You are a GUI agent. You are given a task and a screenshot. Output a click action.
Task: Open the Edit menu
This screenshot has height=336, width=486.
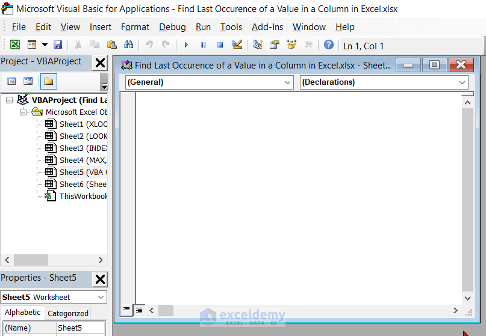tap(43, 27)
